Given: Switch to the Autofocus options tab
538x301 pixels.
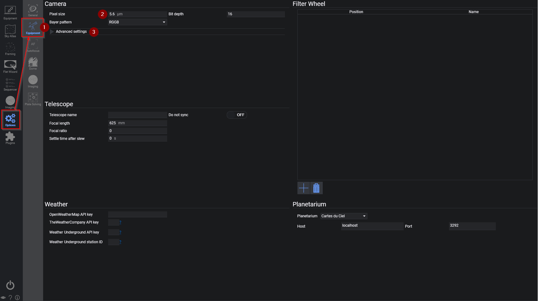Looking at the screenshot, I should click(x=33, y=46).
